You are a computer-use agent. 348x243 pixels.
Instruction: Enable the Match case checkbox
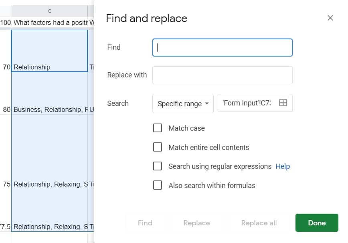158,128
